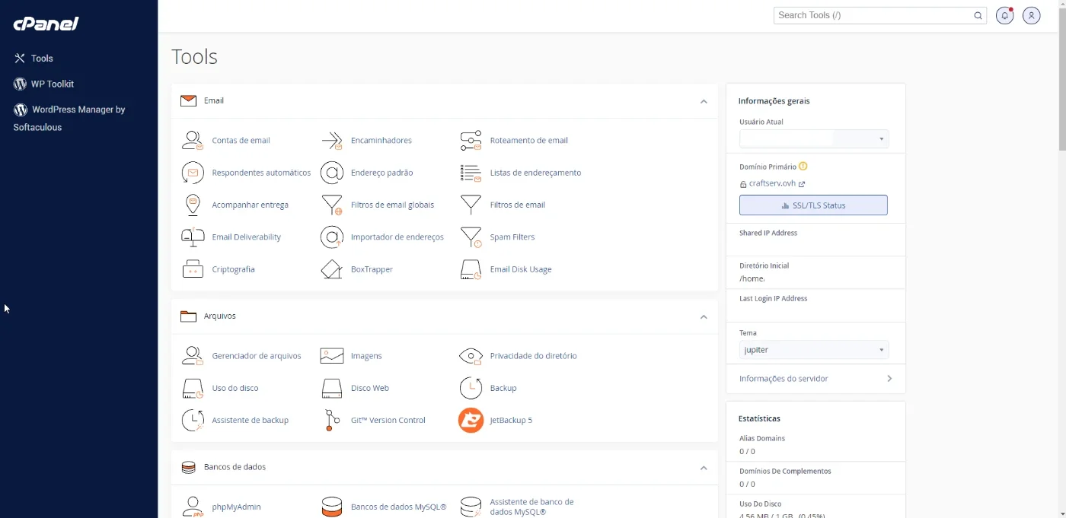Click the search magnifier icon
The image size is (1066, 518).
pyautogui.click(x=978, y=15)
